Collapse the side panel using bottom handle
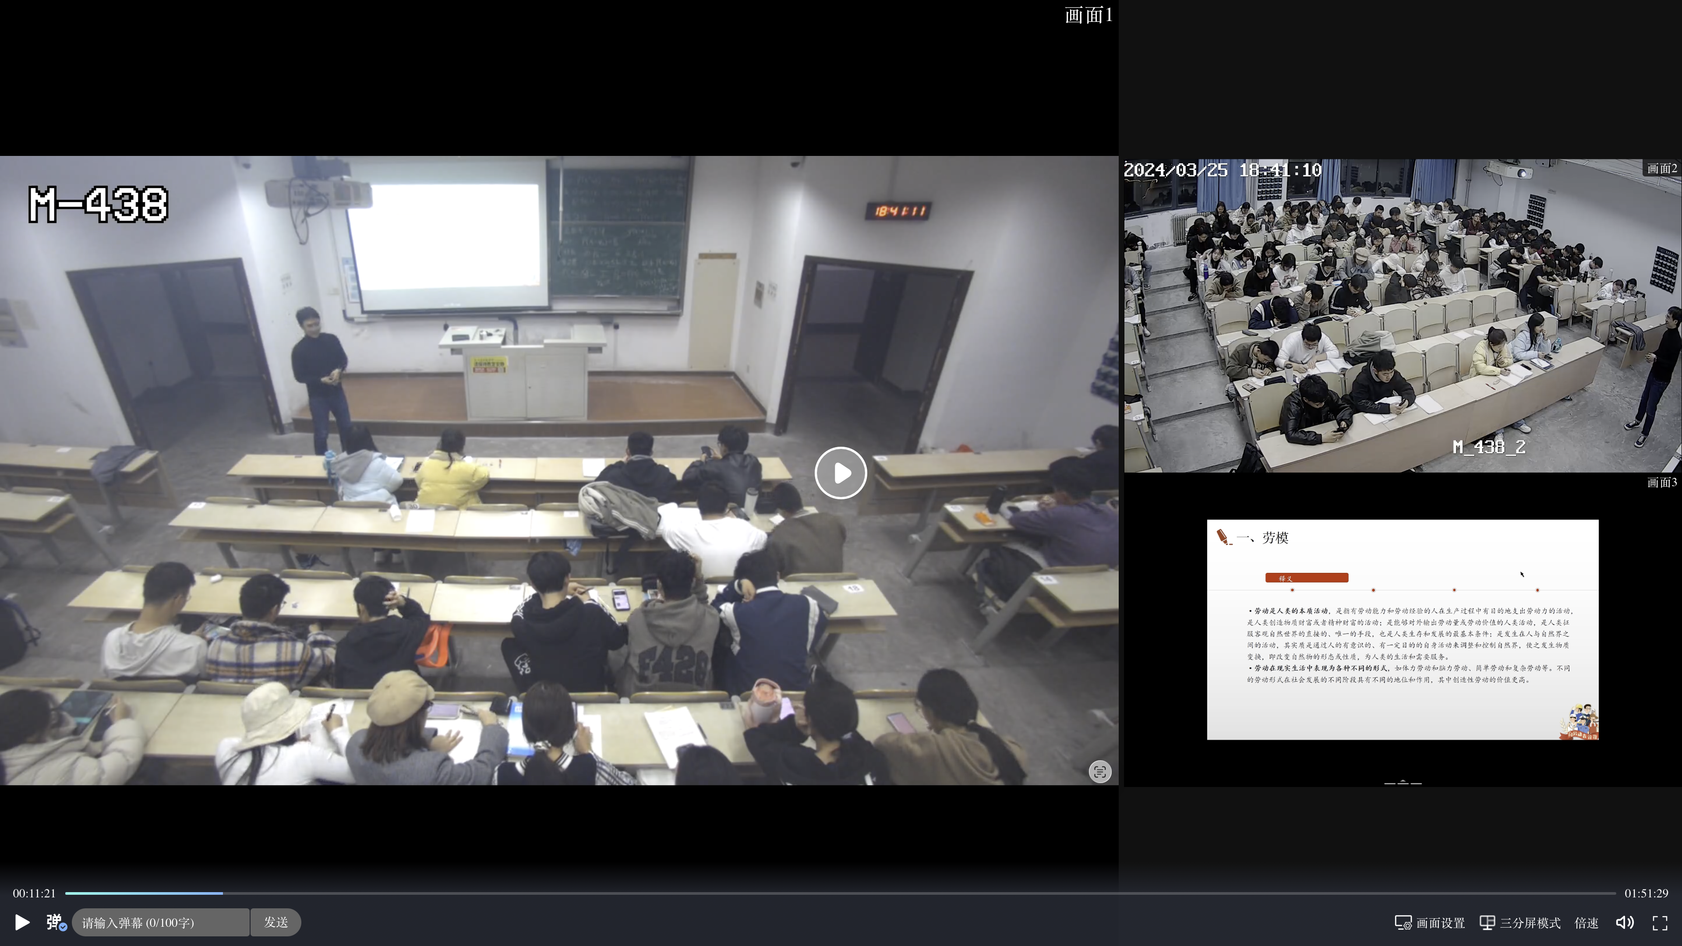Viewport: 1682px width, 946px height. coord(1403,782)
